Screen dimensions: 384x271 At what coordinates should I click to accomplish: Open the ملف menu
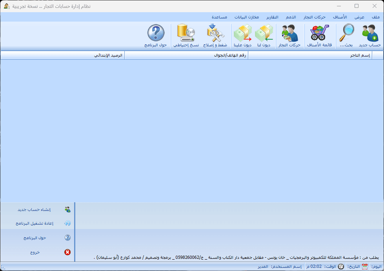tap(375, 17)
